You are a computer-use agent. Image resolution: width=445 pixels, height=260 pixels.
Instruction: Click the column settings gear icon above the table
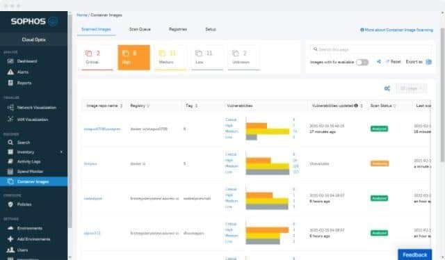[x=387, y=88]
